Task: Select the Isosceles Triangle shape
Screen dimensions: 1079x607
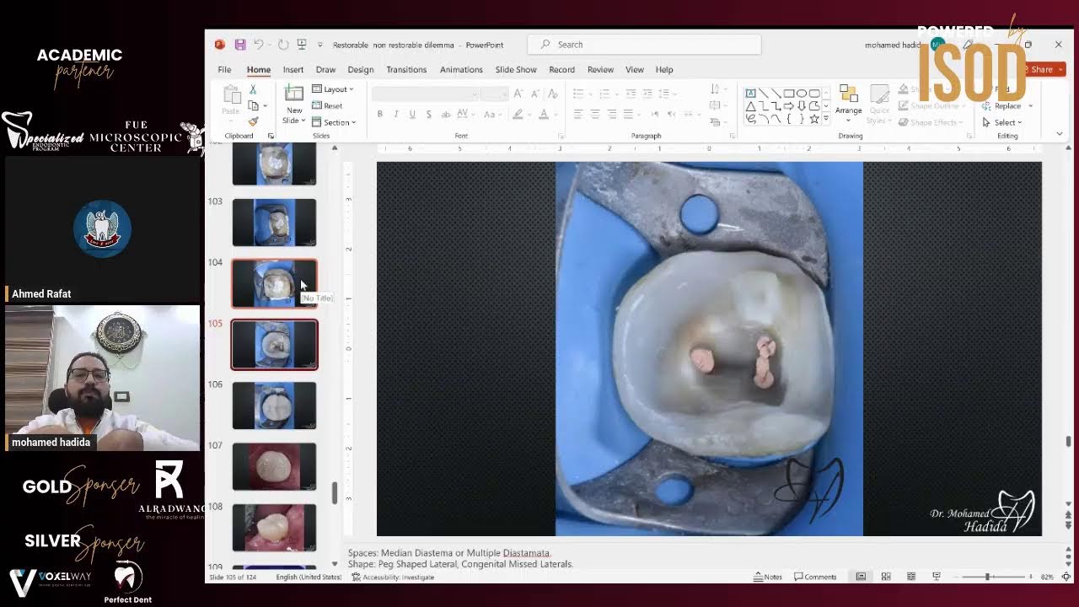Action: pos(750,106)
